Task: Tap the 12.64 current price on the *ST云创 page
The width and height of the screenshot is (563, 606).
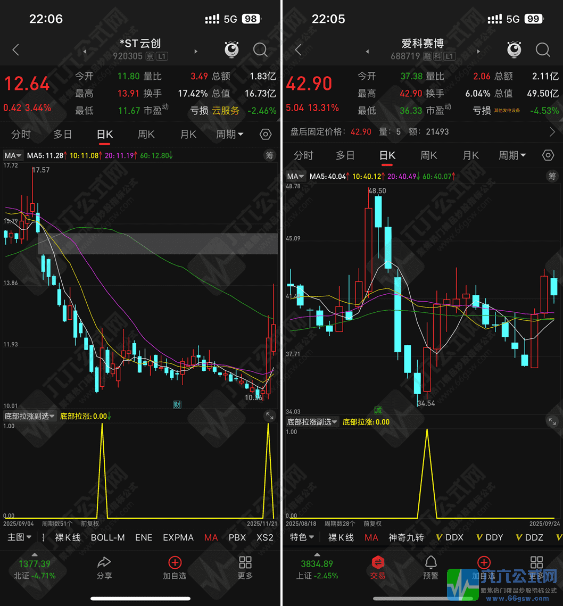Action: pos(27,84)
